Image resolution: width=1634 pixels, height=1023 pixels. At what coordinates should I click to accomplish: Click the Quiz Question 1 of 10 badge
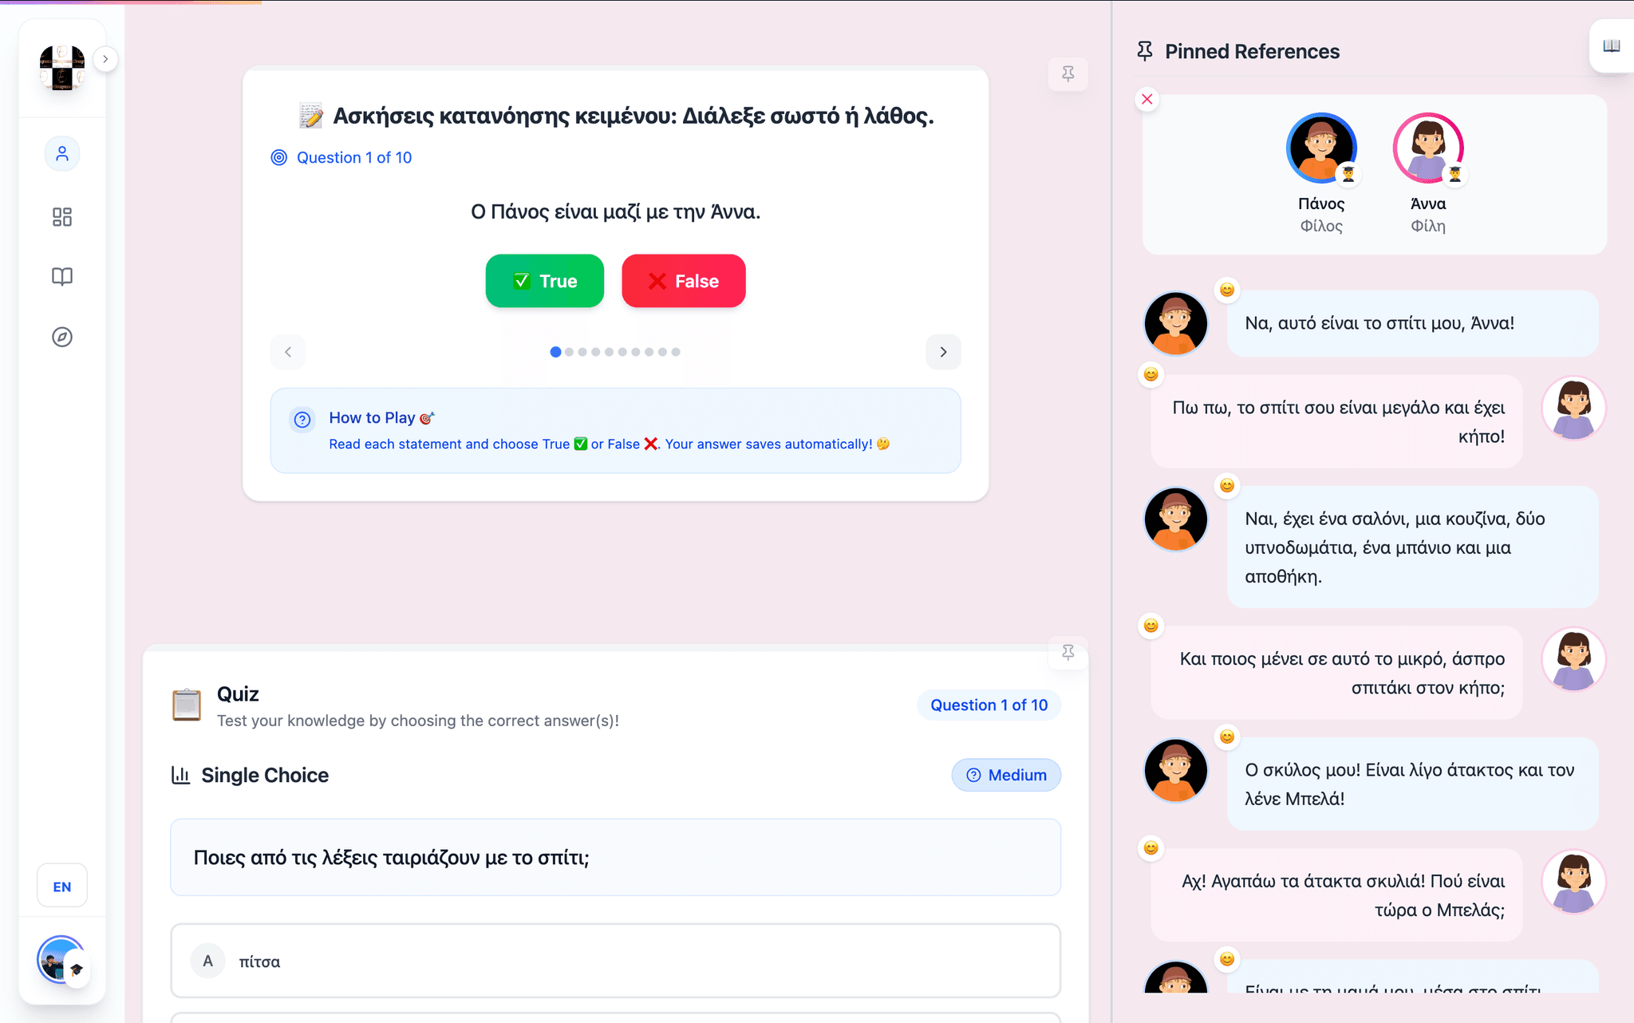pyautogui.click(x=989, y=705)
